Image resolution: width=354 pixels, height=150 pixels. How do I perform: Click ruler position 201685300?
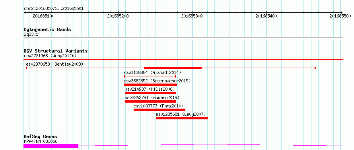pos(192,16)
